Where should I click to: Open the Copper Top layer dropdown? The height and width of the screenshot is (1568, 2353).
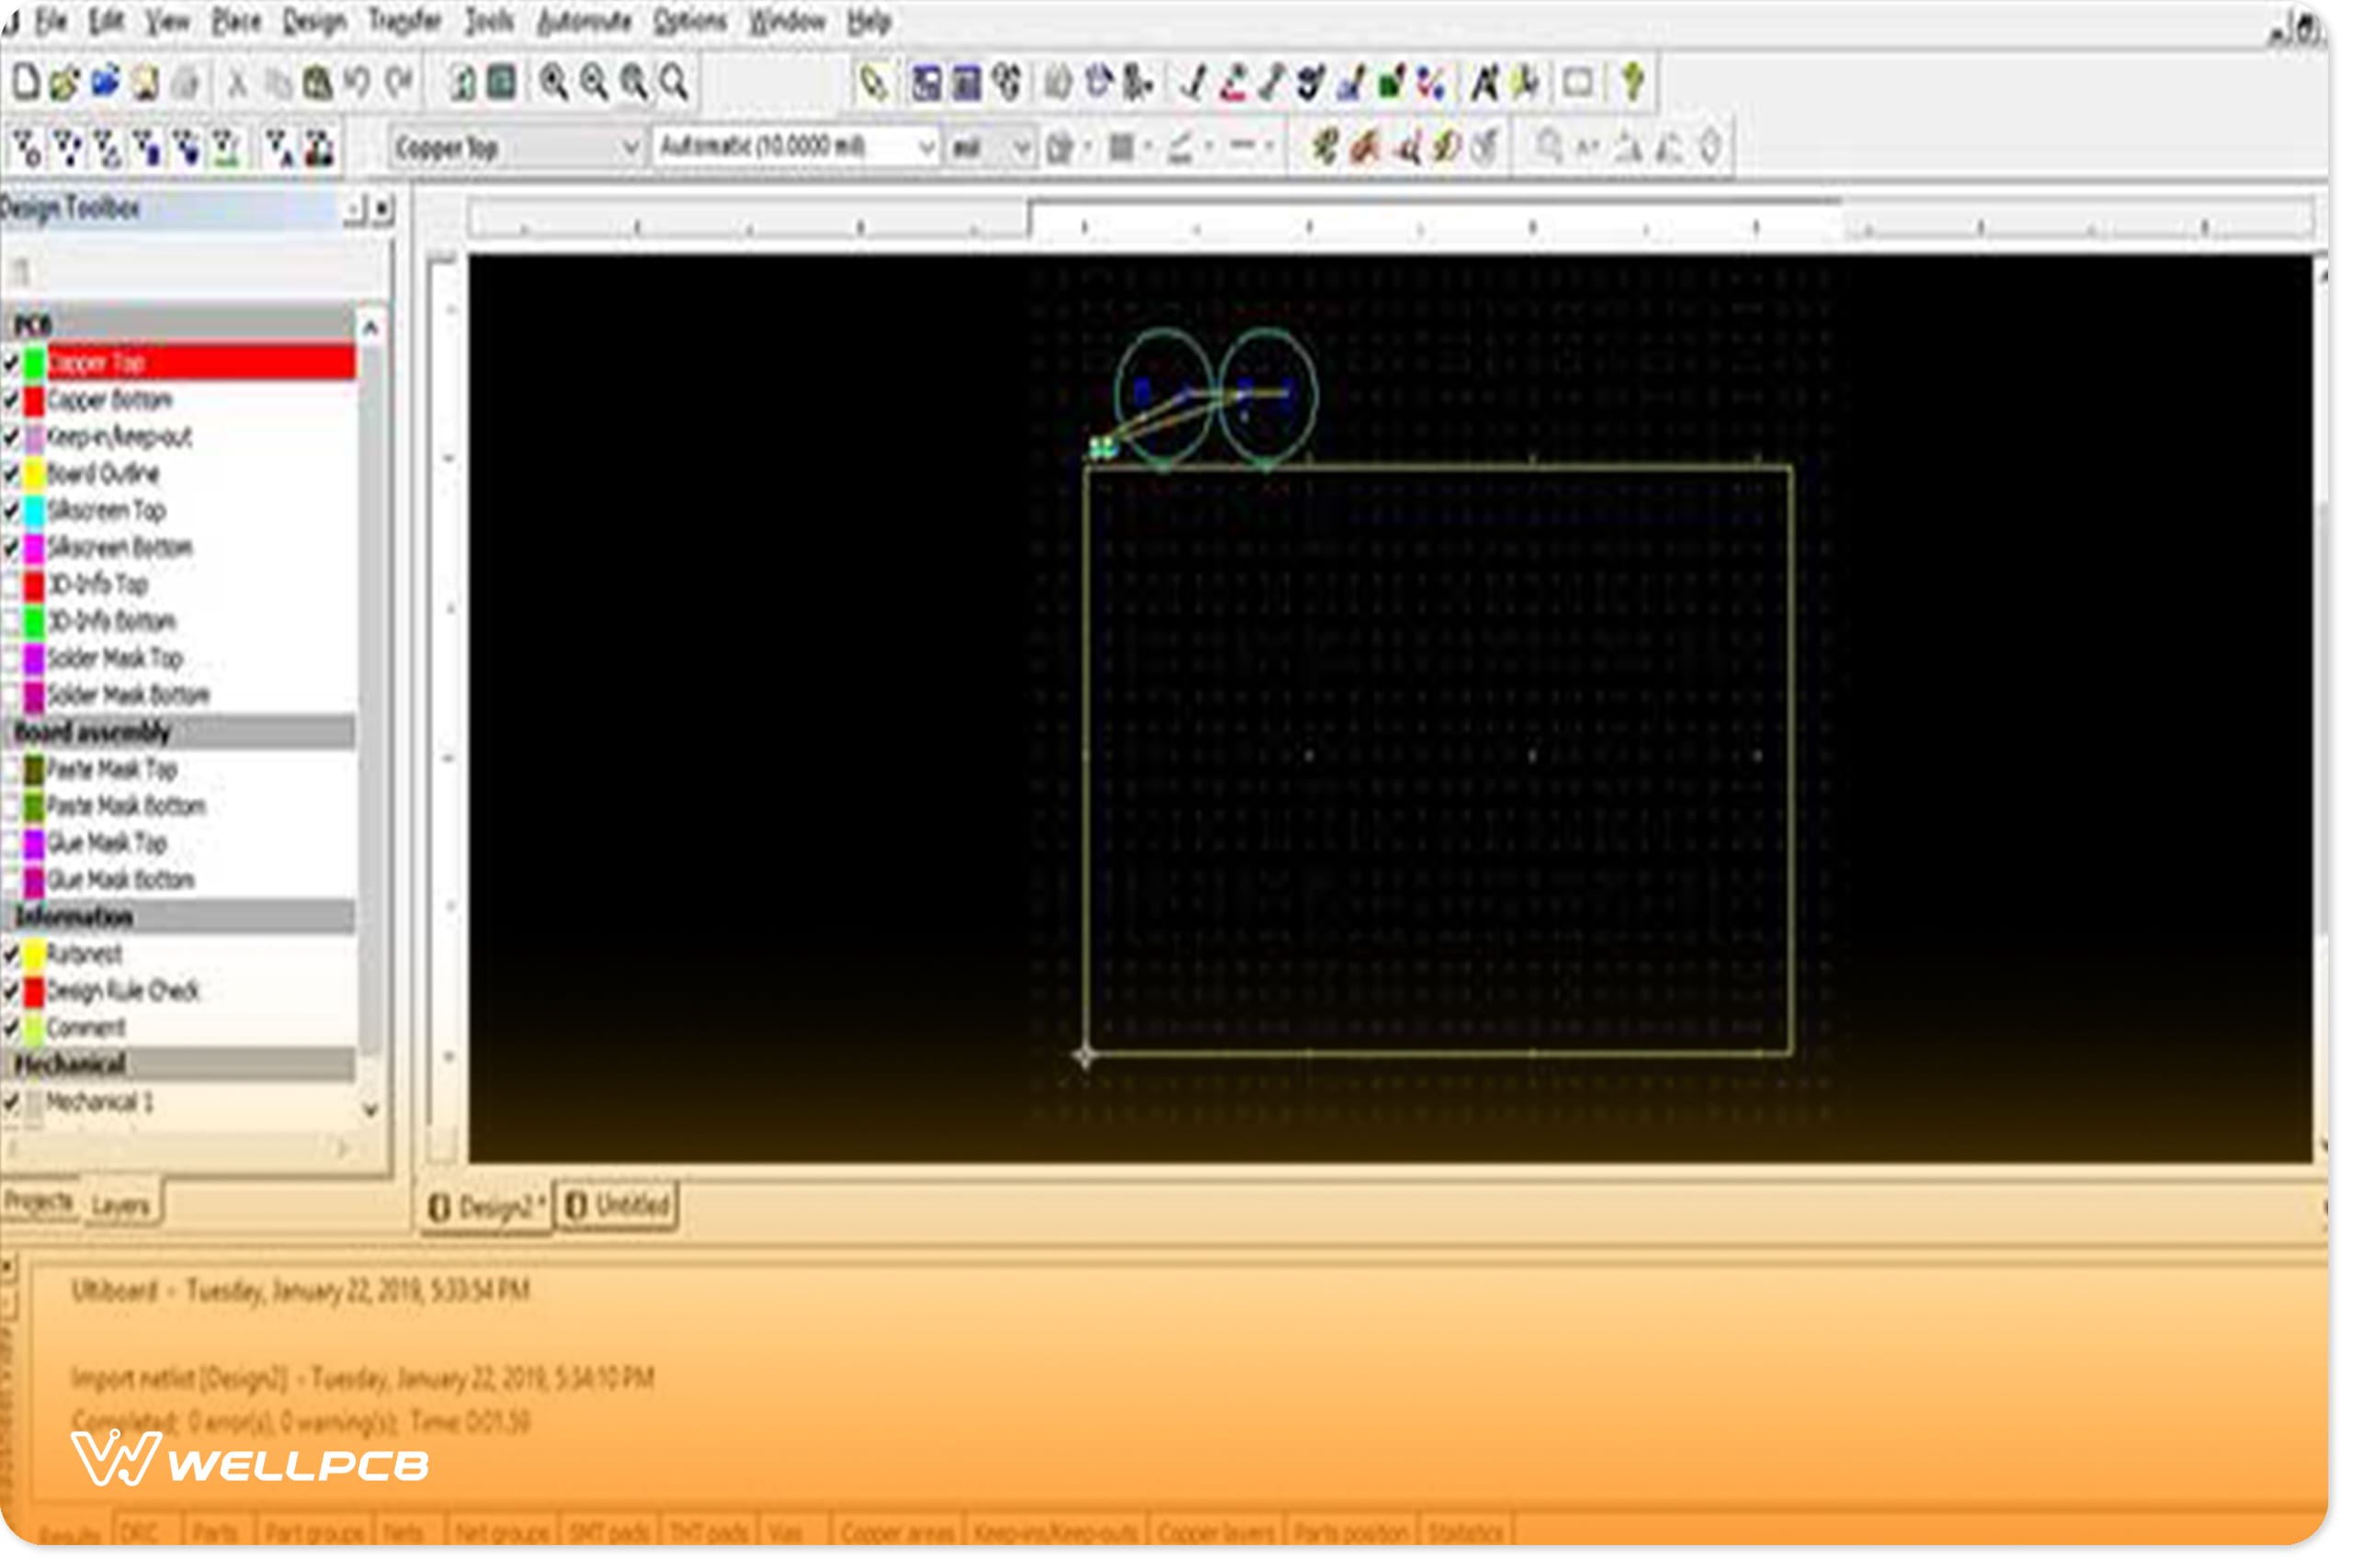coord(632,145)
